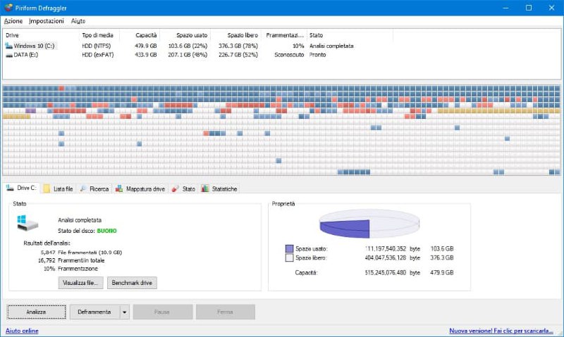The width and height of the screenshot is (564, 337).
Task: Switch to the Ricerca tab
Action: [x=94, y=189]
